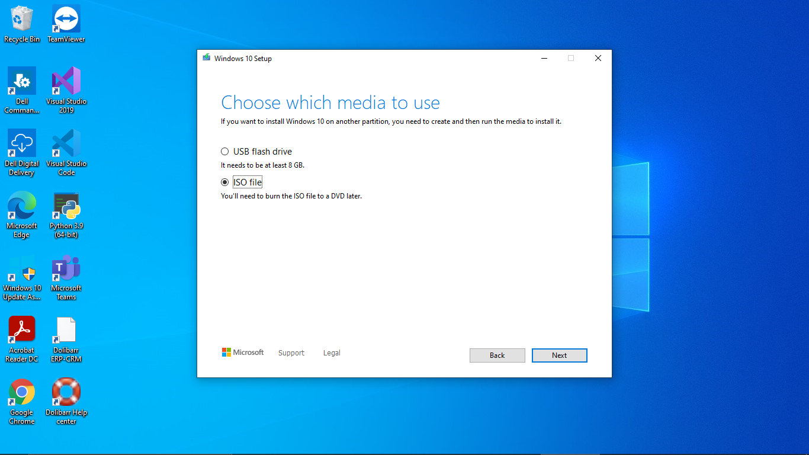Select the Visual Studio Code shortcut
809x455 pixels.
[x=66, y=152]
